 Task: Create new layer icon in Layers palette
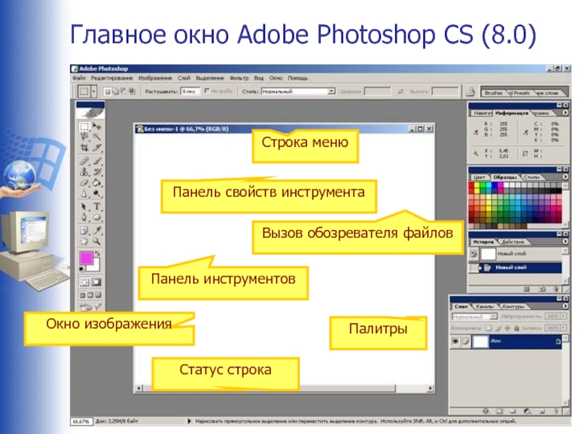pos(542,411)
